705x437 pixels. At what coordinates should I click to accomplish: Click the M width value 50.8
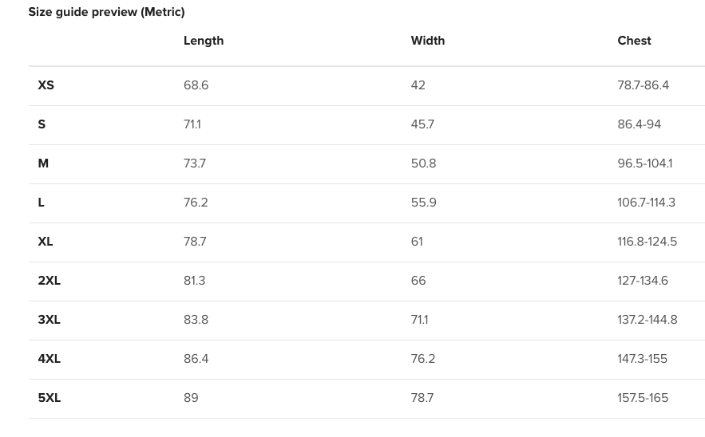click(x=423, y=163)
